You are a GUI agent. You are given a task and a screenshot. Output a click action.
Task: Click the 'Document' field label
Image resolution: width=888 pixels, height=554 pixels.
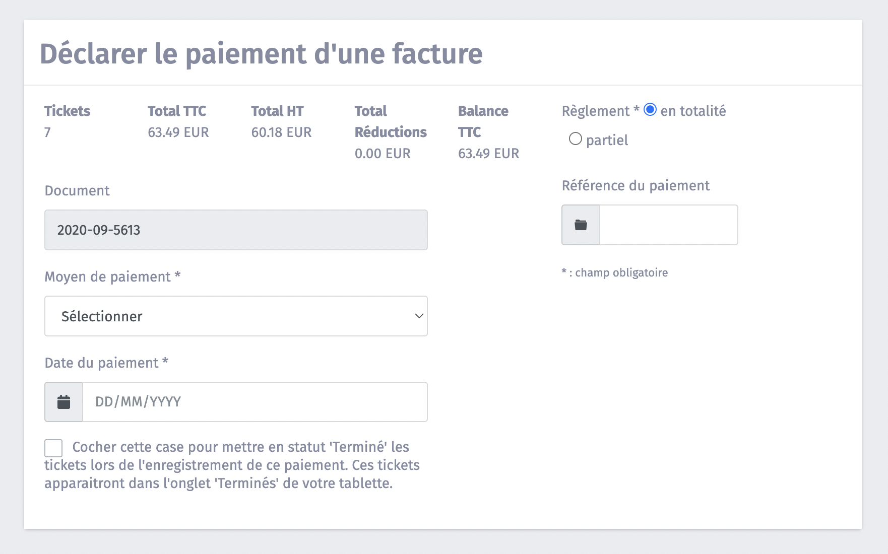[77, 191]
